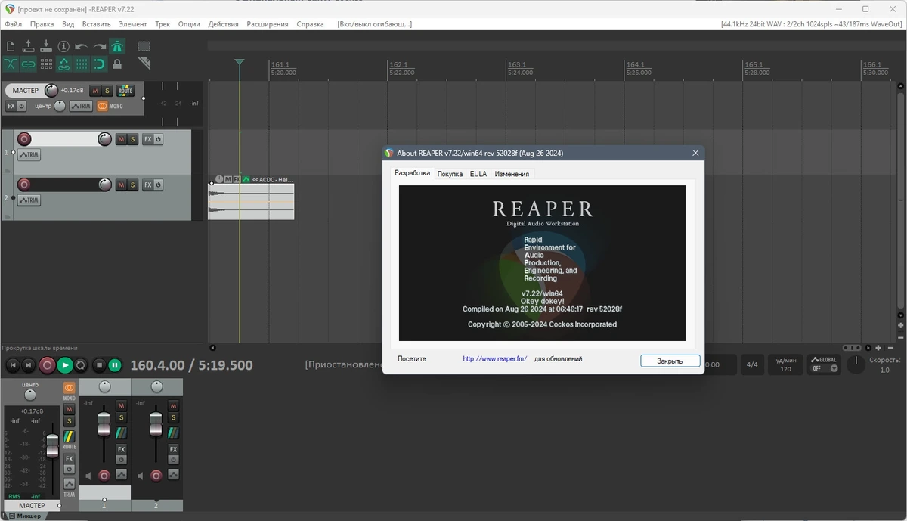This screenshot has width=907, height=521.
Task: Mute track 2 in track panel
Action: point(120,185)
